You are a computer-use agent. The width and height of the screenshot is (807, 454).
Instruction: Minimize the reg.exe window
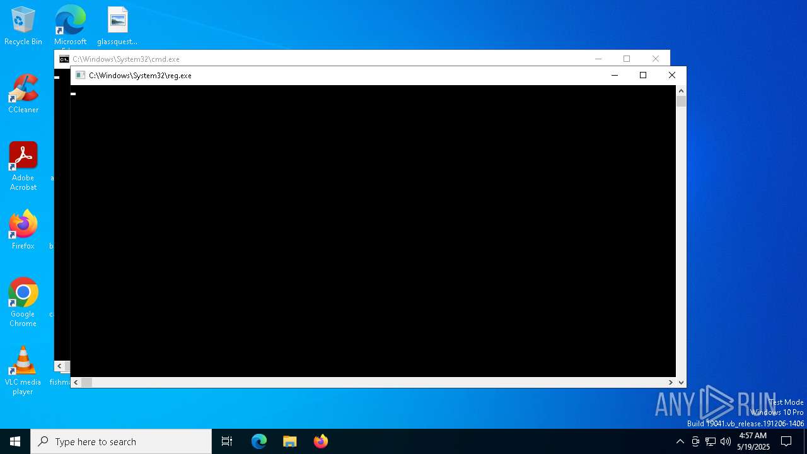pyautogui.click(x=615, y=75)
